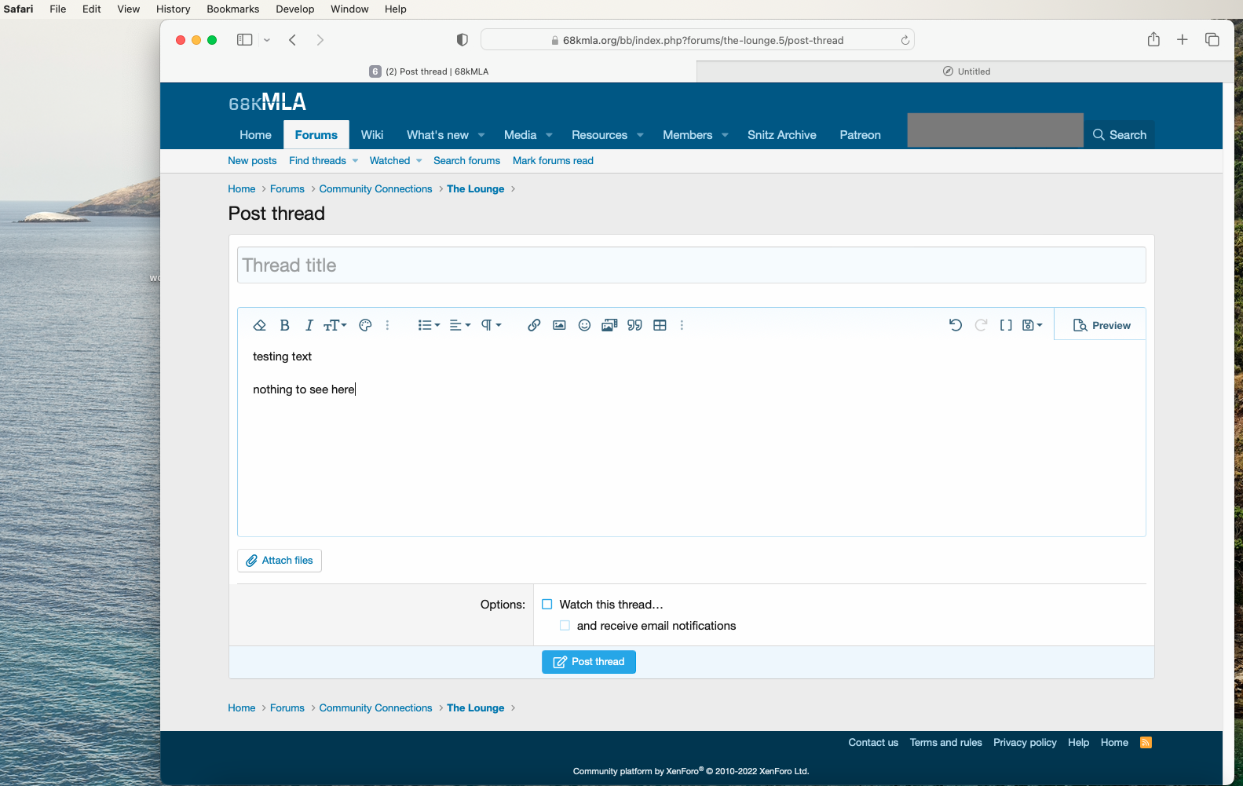The height and width of the screenshot is (786, 1243).
Task: Click the undo arrow icon
Action: [956, 325]
